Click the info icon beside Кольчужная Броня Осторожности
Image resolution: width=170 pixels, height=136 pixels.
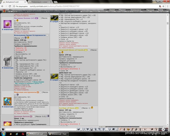tap(47, 35)
